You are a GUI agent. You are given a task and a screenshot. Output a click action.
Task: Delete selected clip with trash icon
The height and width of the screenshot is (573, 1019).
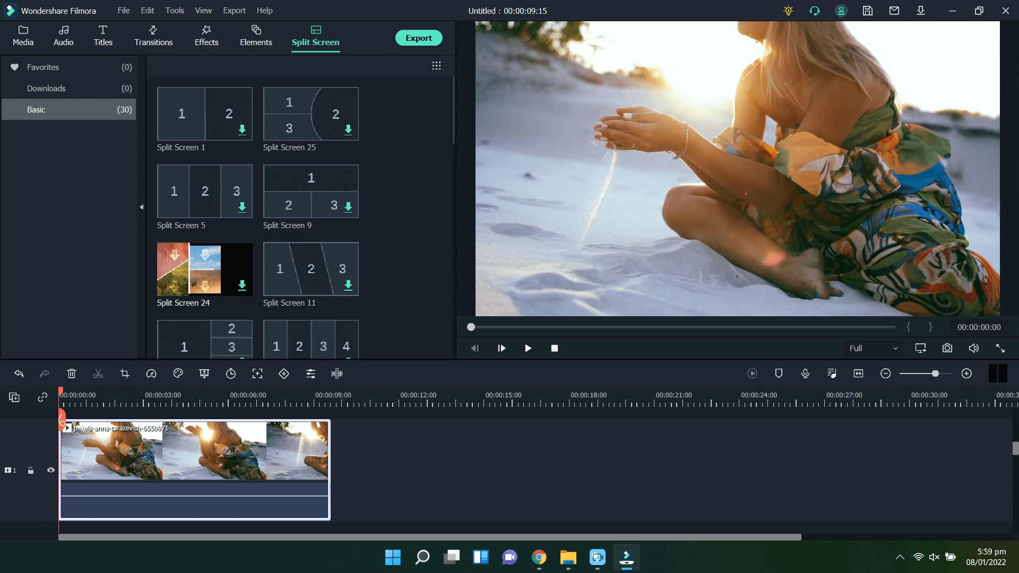72,374
